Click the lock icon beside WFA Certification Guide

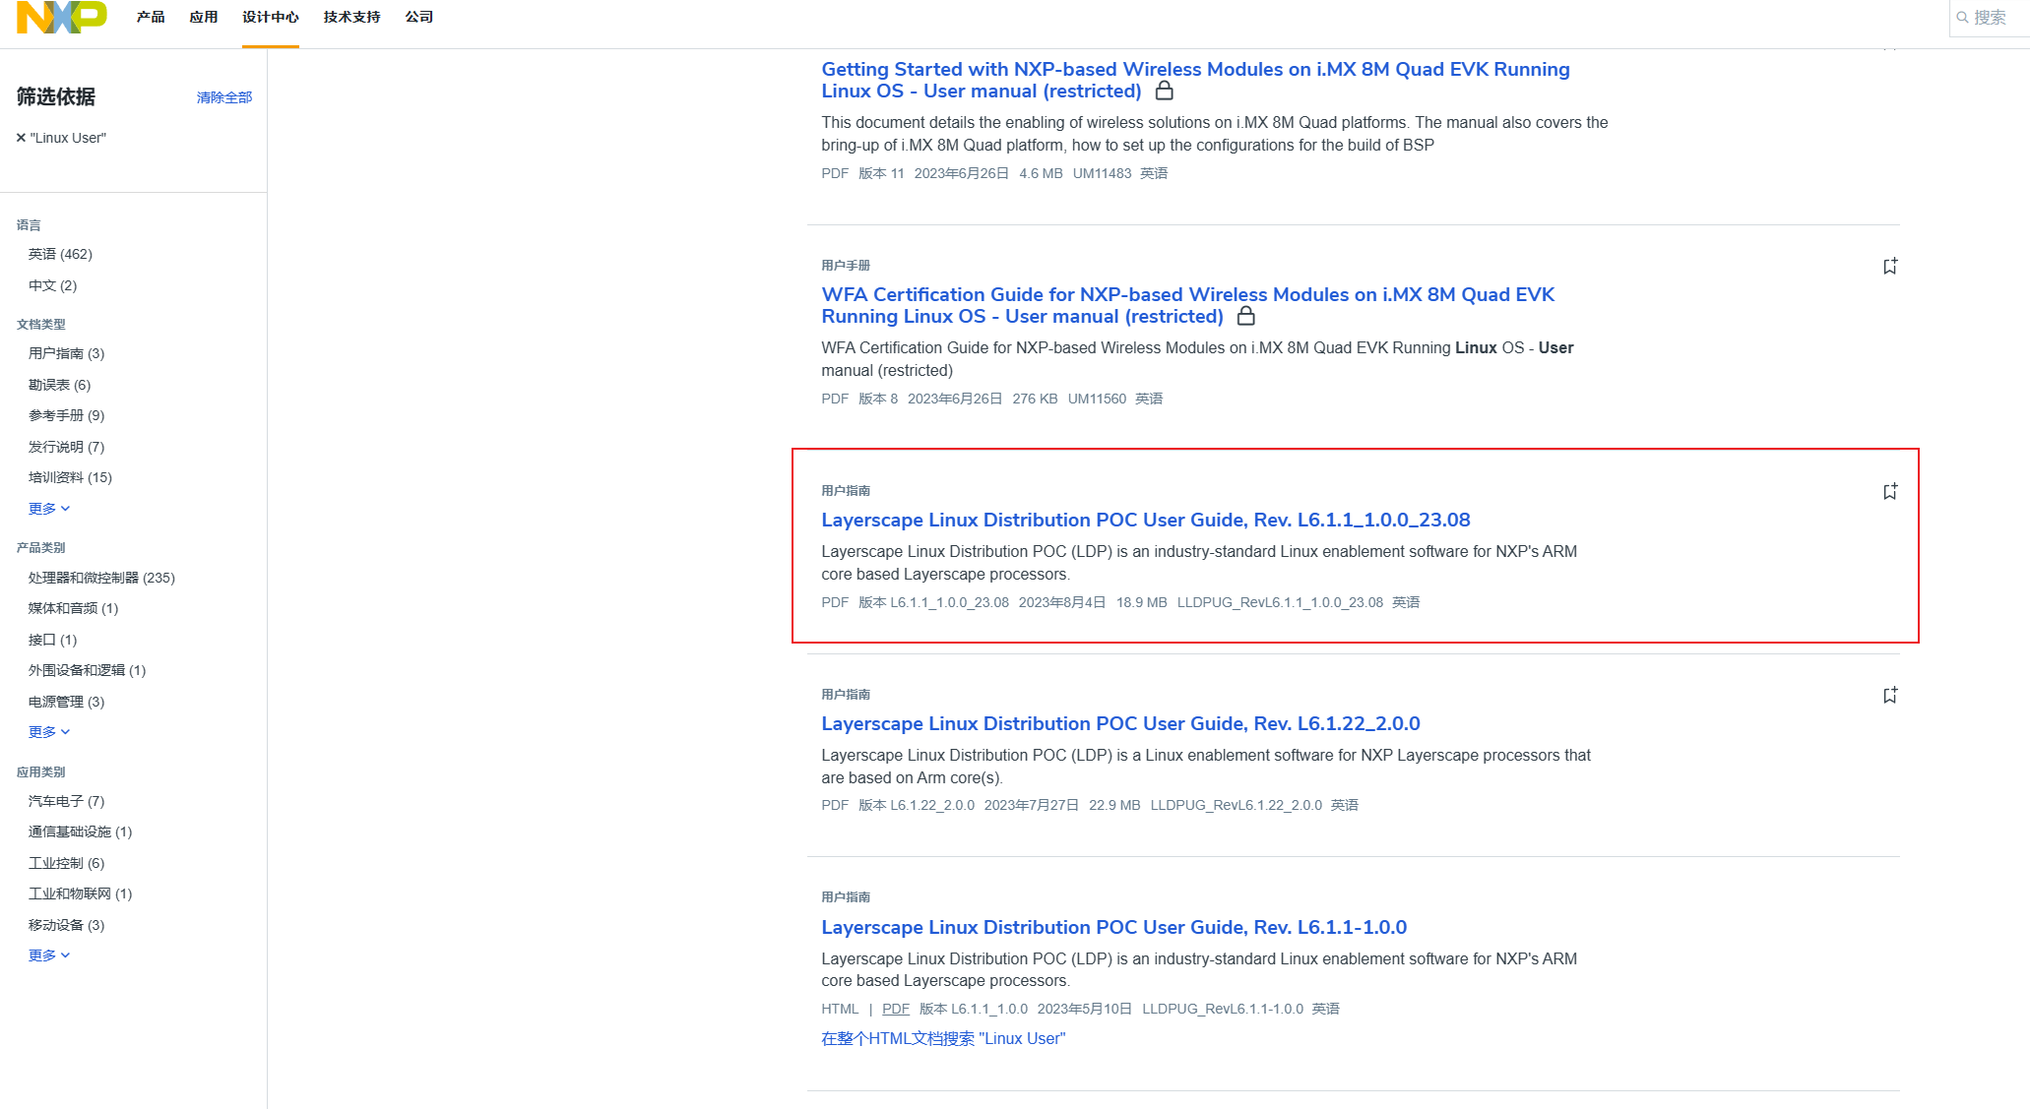pyautogui.click(x=1245, y=316)
